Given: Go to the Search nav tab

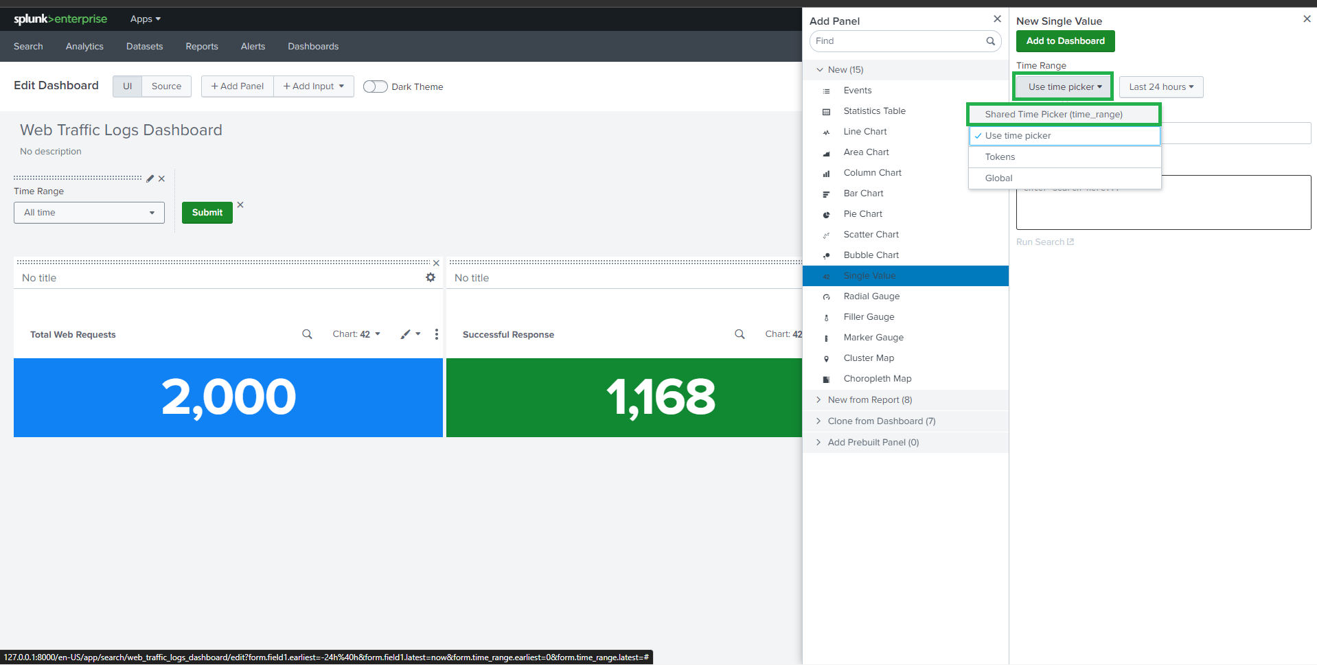Looking at the screenshot, I should coord(28,46).
